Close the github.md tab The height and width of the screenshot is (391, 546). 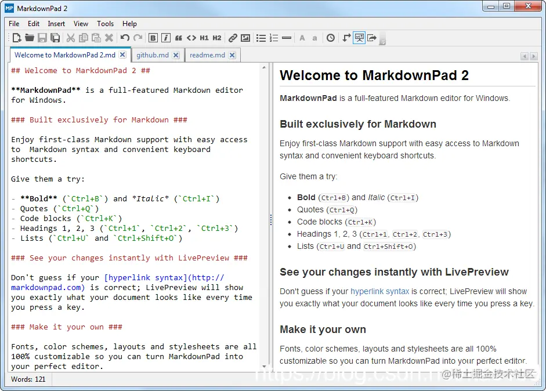[176, 55]
